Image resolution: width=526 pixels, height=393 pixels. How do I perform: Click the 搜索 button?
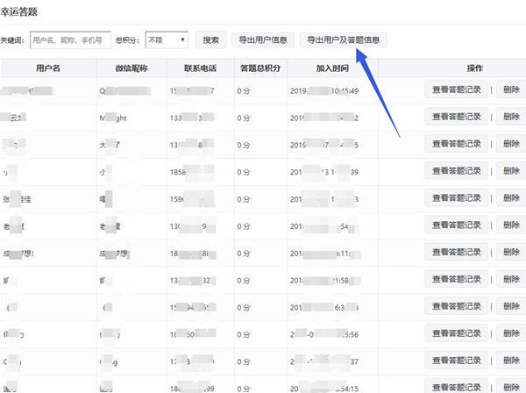click(210, 40)
